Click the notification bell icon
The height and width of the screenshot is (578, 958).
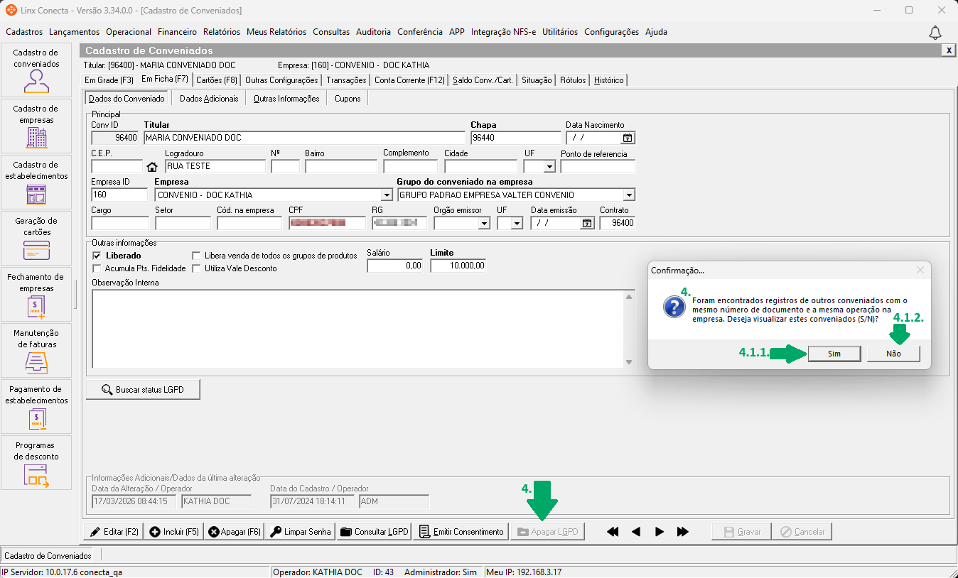coord(935,32)
